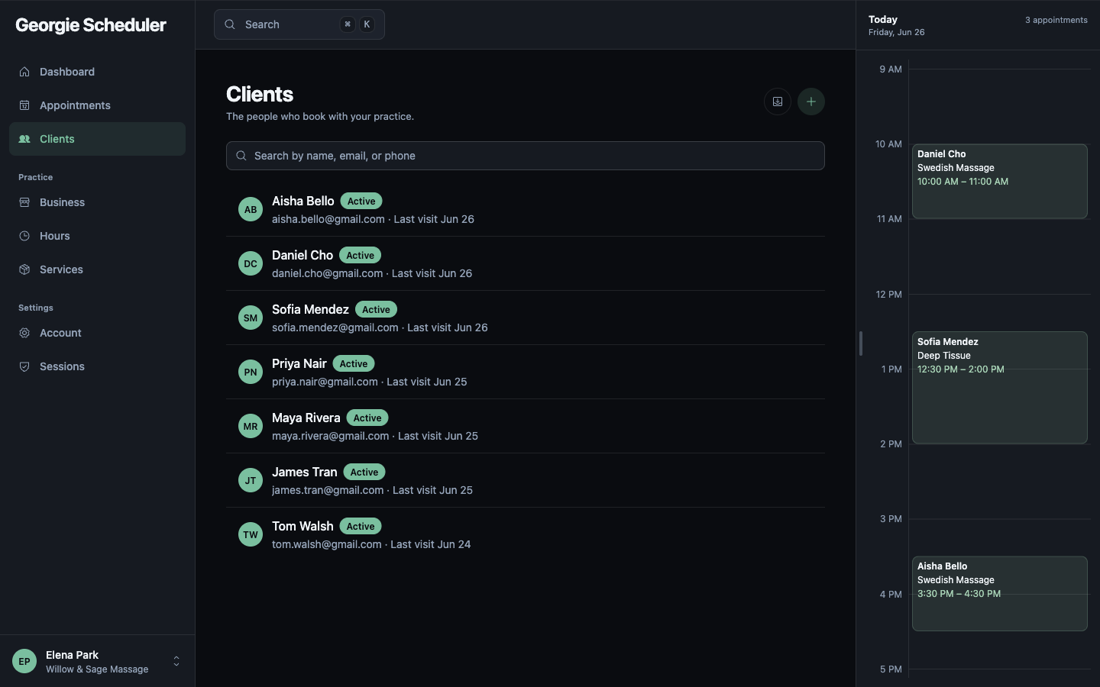Click the Appointments calendar icon

click(24, 105)
